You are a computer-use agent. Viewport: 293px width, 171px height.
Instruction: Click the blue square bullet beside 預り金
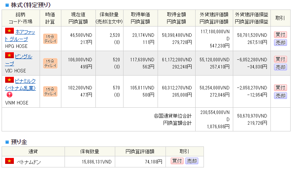[x=7, y=142]
